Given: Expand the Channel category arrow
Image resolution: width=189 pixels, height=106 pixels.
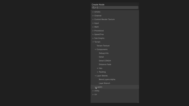Looking at the screenshot, I should tap(93, 16).
